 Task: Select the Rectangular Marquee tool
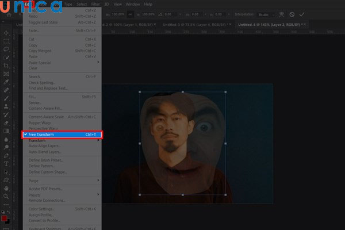pyautogui.click(x=6, y=41)
